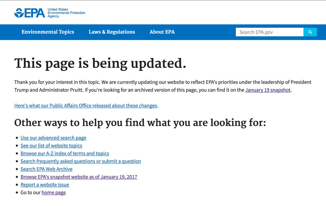Click the 'This page is being updated.' heading
326x206 pixels.
pos(100,63)
